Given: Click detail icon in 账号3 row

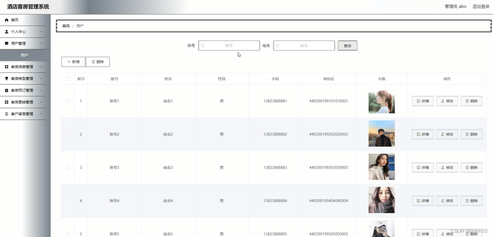Looking at the screenshot, I should coord(418,168).
